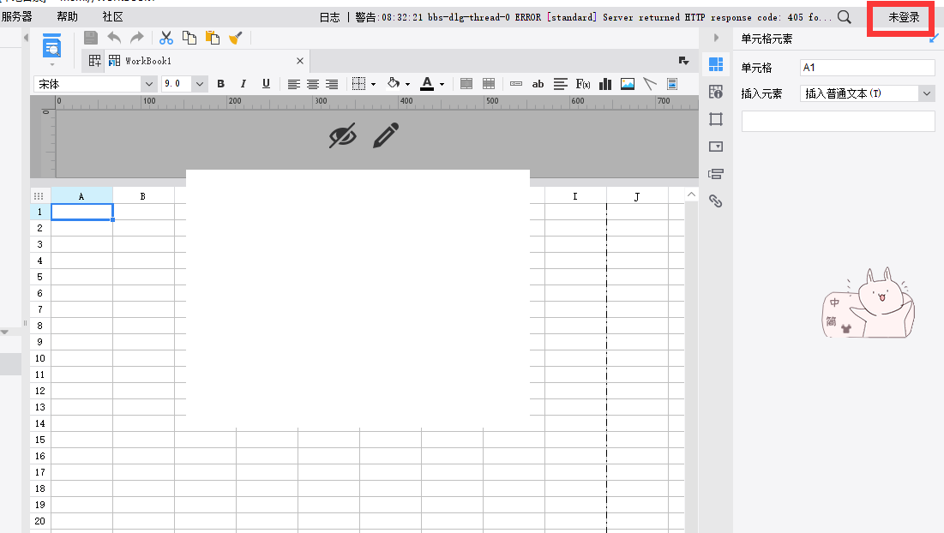
Task: Open cell attributes panel icon with info badge
Action: [716, 92]
